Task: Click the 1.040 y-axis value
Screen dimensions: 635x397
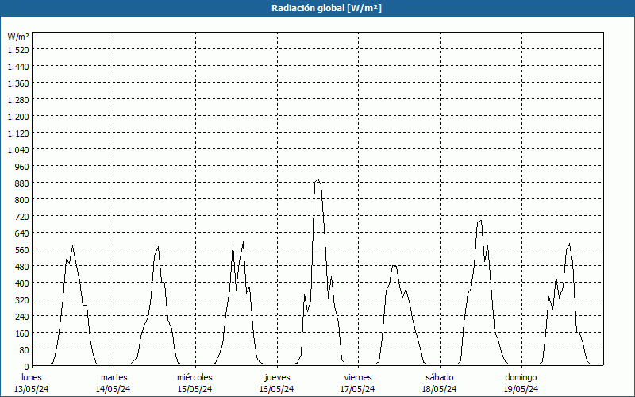Action: tap(18, 150)
